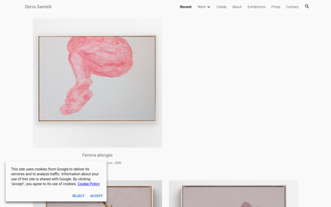The height and width of the screenshot is (207, 331).
Task: Open the site search magnifier icon
Action: click(307, 7)
